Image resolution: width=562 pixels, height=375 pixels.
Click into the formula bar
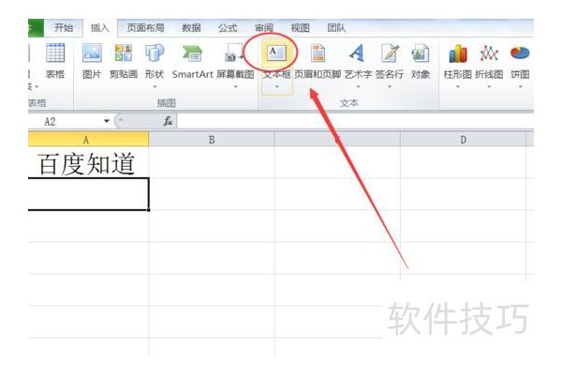pos(355,121)
